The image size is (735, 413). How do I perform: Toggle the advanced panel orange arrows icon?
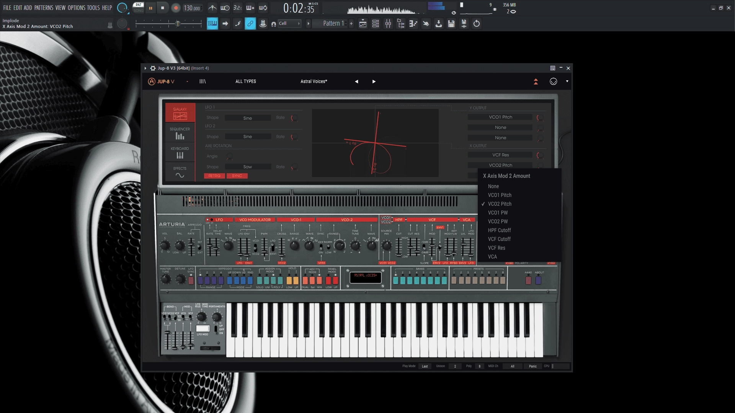(x=536, y=81)
